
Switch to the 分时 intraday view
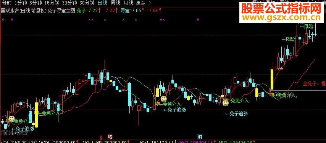point(7,3)
